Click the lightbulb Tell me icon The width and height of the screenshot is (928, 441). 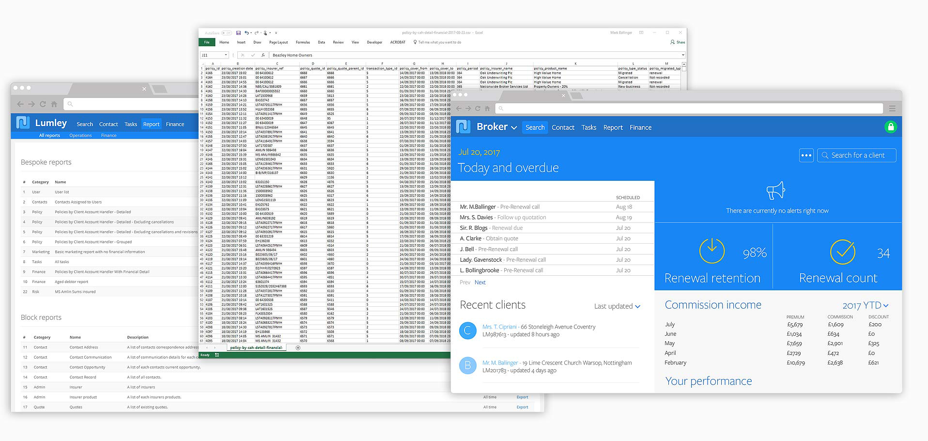pos(415,42)
